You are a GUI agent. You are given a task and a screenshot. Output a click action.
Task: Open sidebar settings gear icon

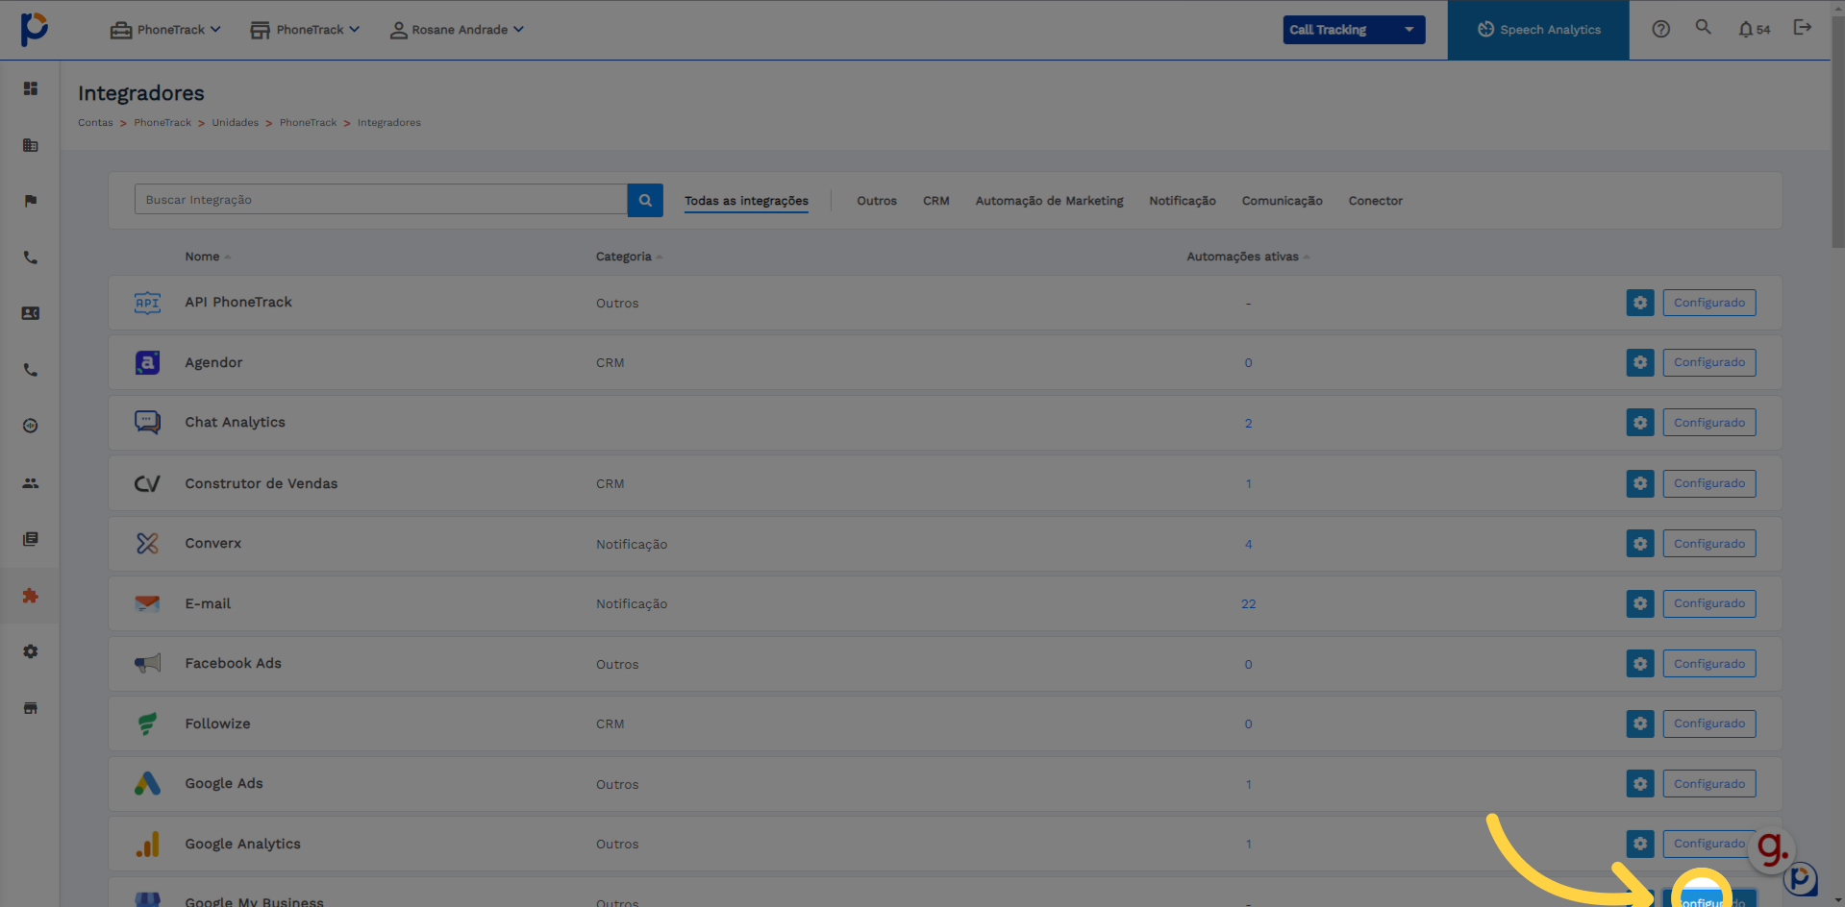31,651
